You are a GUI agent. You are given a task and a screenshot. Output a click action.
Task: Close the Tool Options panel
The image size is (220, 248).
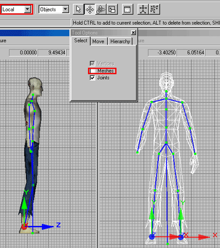pos(133,32)
